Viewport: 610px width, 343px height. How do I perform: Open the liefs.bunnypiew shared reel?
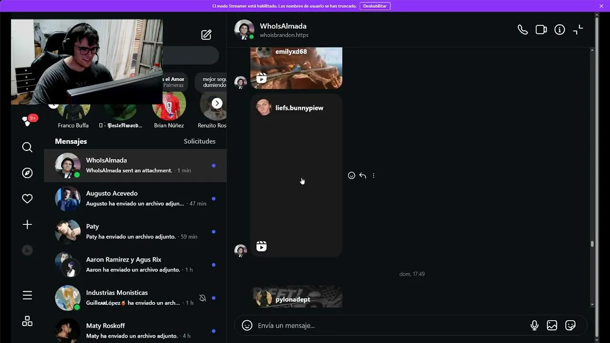click(x=296, y=175)
